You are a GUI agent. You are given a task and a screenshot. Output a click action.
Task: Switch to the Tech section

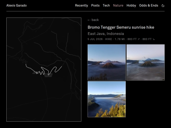(106, 5)
